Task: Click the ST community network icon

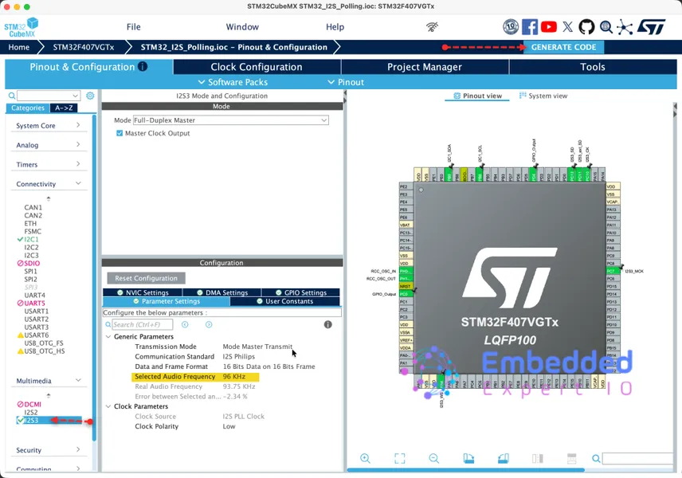Action: [x=625, y=27]
